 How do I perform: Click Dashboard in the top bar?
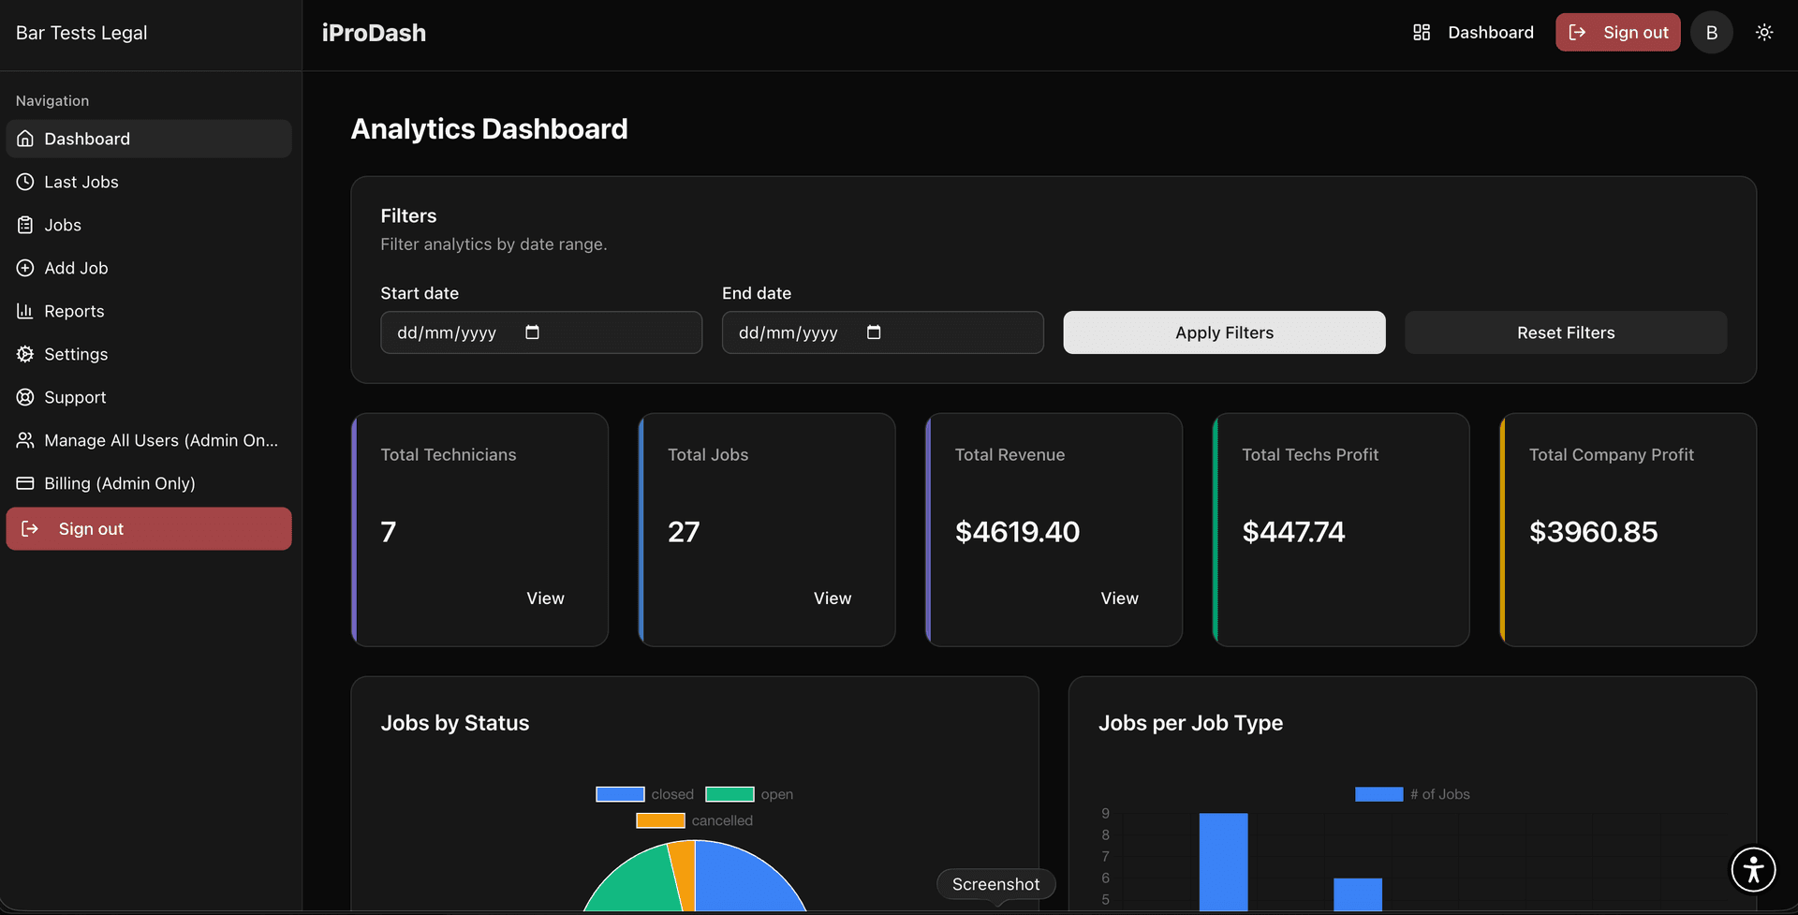(1490, 32)
